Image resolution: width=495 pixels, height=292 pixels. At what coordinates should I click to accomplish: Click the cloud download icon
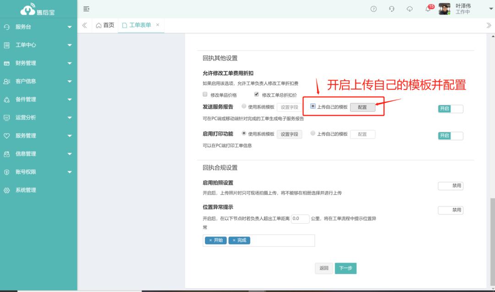[x=410, y=9]
